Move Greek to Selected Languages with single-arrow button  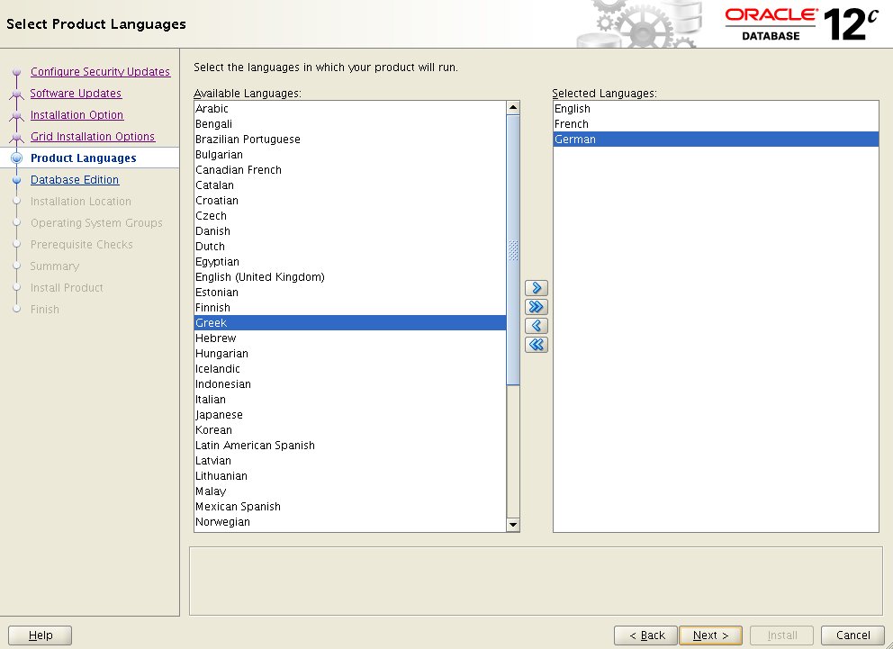point(536,288)
